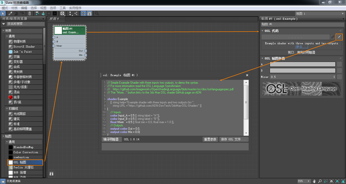Activate the Select (arrow) tool in the toolbar
Viewport: 346px width, 184px height.
tap(3, 13)
